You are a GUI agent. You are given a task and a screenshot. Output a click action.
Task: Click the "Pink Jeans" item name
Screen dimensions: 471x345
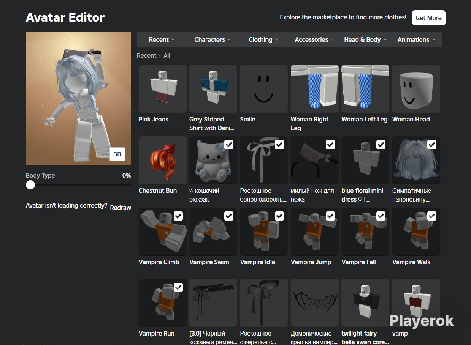(x=154, y=119)
